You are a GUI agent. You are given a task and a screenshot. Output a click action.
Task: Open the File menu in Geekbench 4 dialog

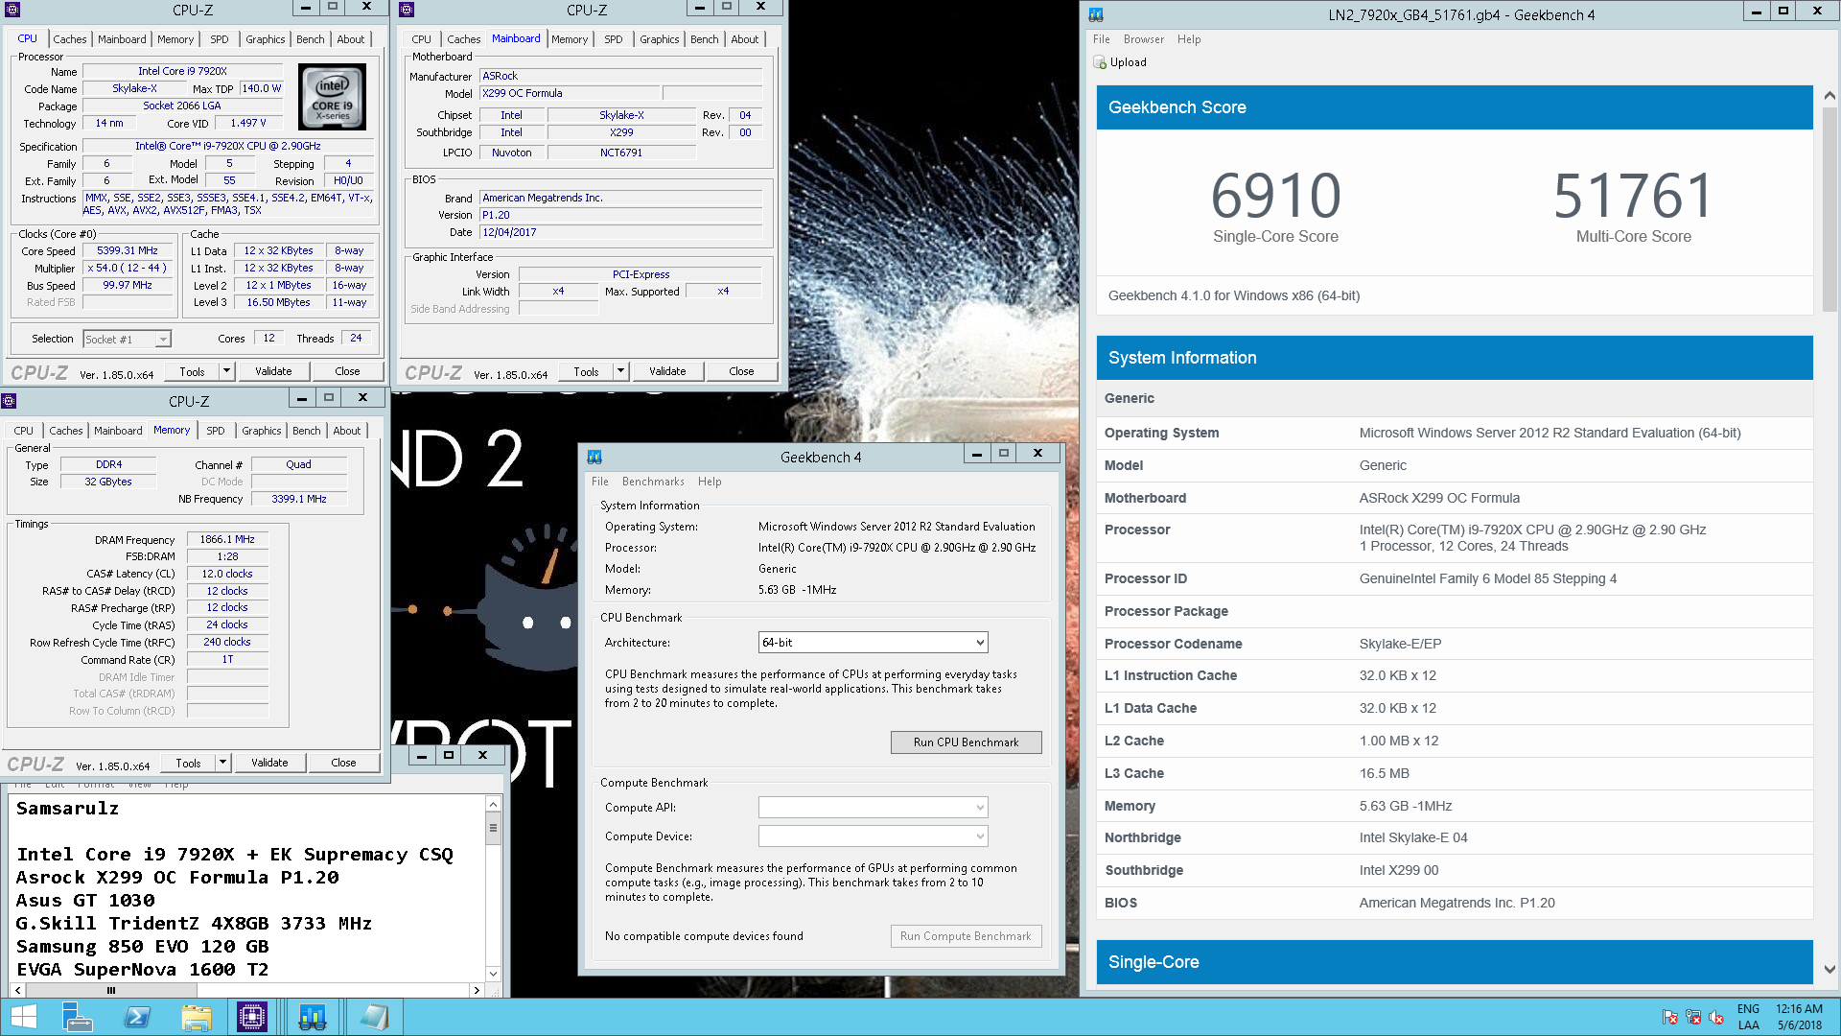point(600,482)
